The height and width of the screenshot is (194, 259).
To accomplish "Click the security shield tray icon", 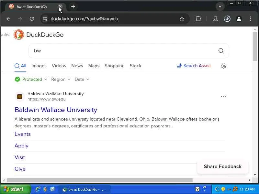I will [223, 189].
